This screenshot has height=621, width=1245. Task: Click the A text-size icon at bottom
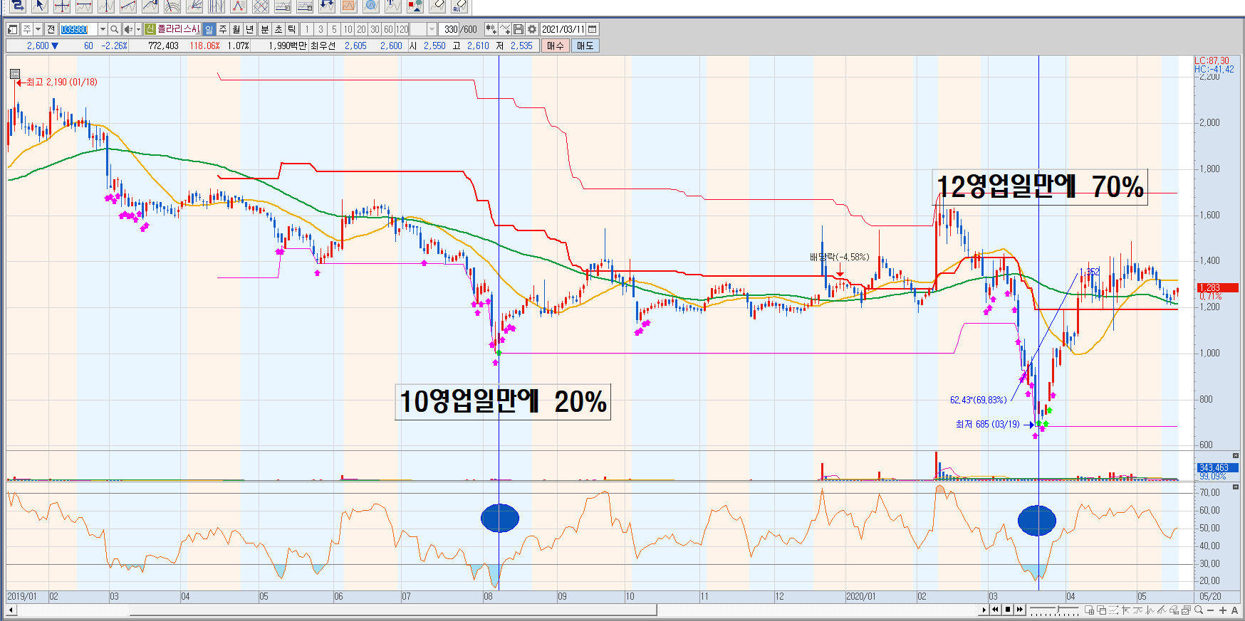[1234, 610]
